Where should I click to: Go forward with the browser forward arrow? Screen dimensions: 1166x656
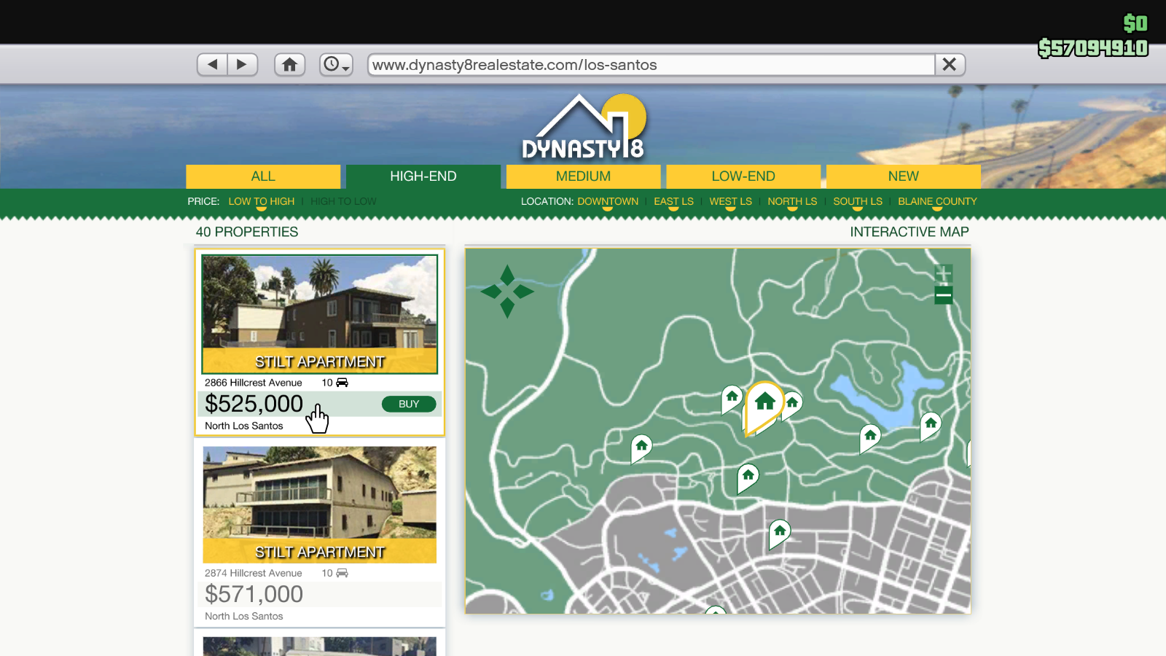pyautogui.click(x=242, y=65)
